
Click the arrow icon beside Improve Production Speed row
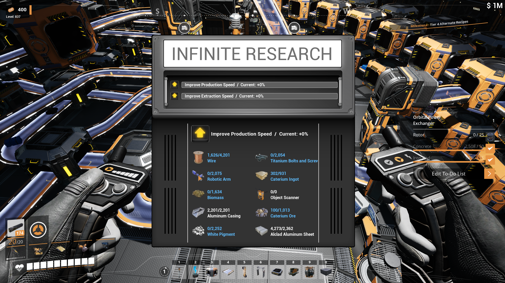point(174,84)
